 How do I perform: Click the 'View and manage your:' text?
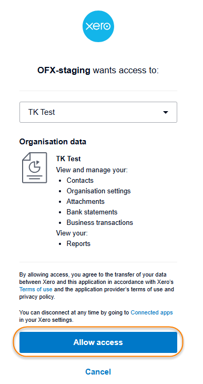click(x=92, y=170)
